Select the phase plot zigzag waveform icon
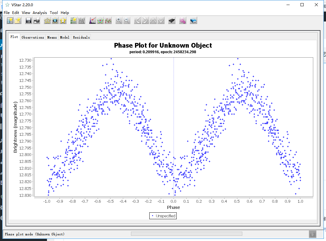326x241 pixels. click(82, 21)
